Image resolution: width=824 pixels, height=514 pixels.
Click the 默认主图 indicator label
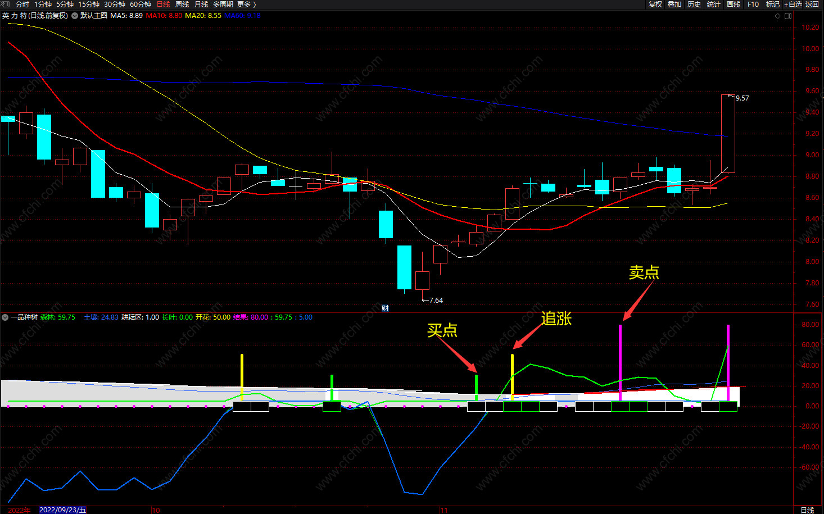pos(93,16)
